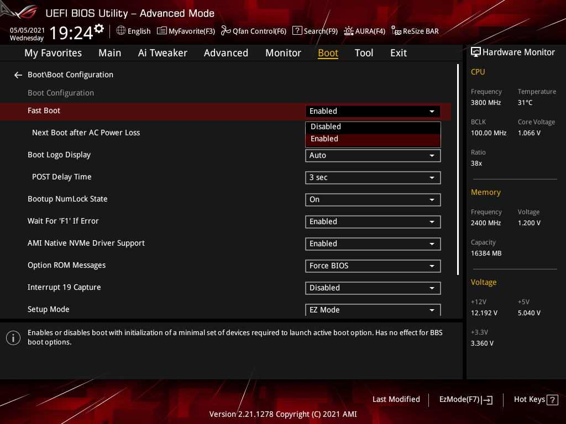Image resolution: width=566 pixels, height=424 pixels.
Task: Click the Core Voltage 1.066 V value
Action: (529, 133)
